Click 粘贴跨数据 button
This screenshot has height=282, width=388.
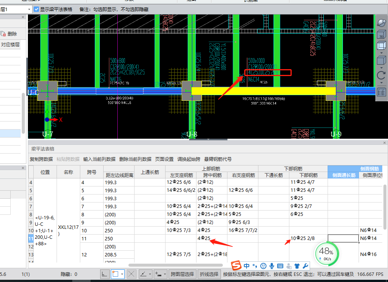pos(68,159)
